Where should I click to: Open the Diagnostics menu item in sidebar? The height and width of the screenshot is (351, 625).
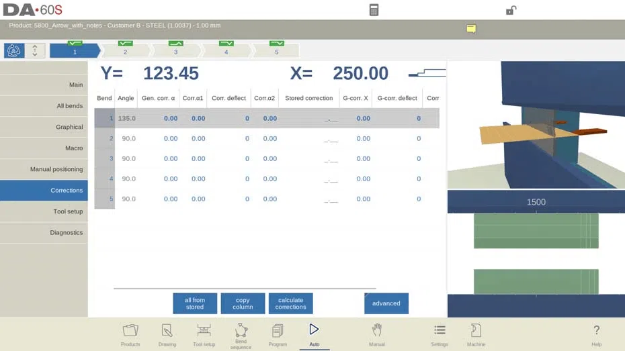point(44,233)
